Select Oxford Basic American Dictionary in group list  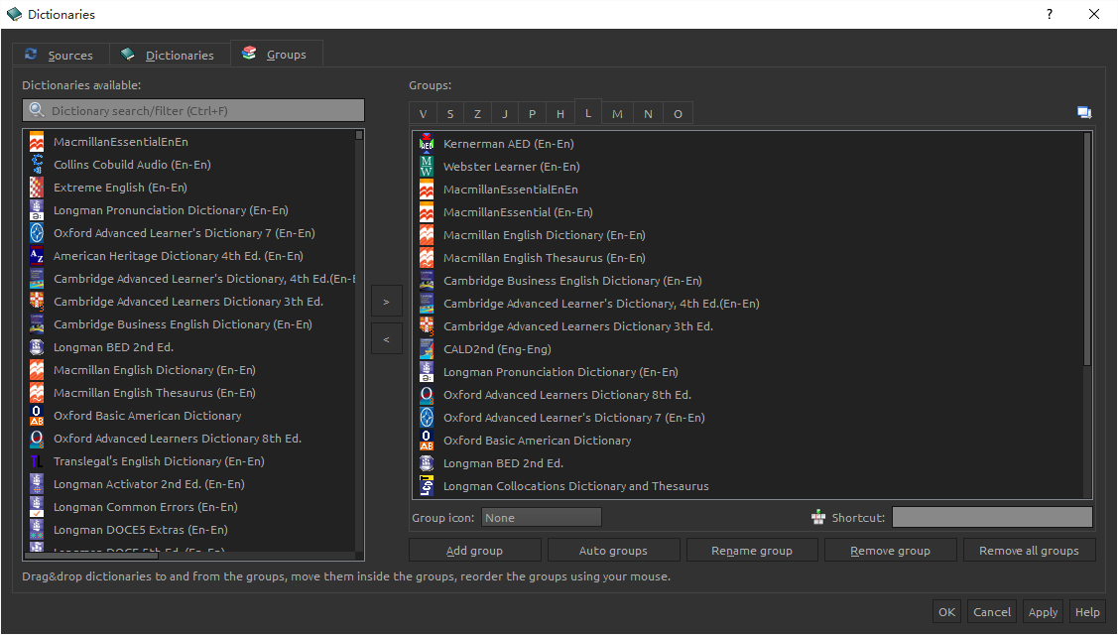[x=748, y=441]
